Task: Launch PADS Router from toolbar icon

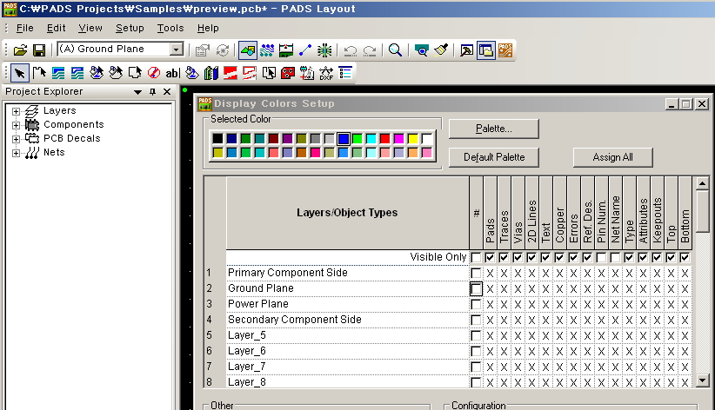Action: tap(505, 50)
